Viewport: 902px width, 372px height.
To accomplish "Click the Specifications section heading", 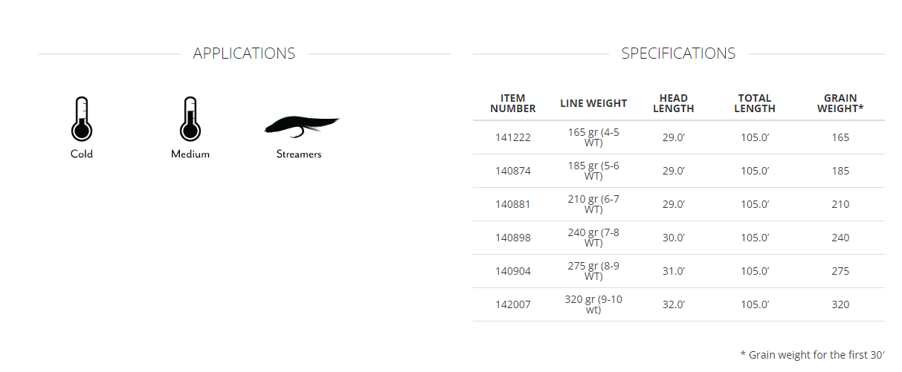I will click(678, 53).
